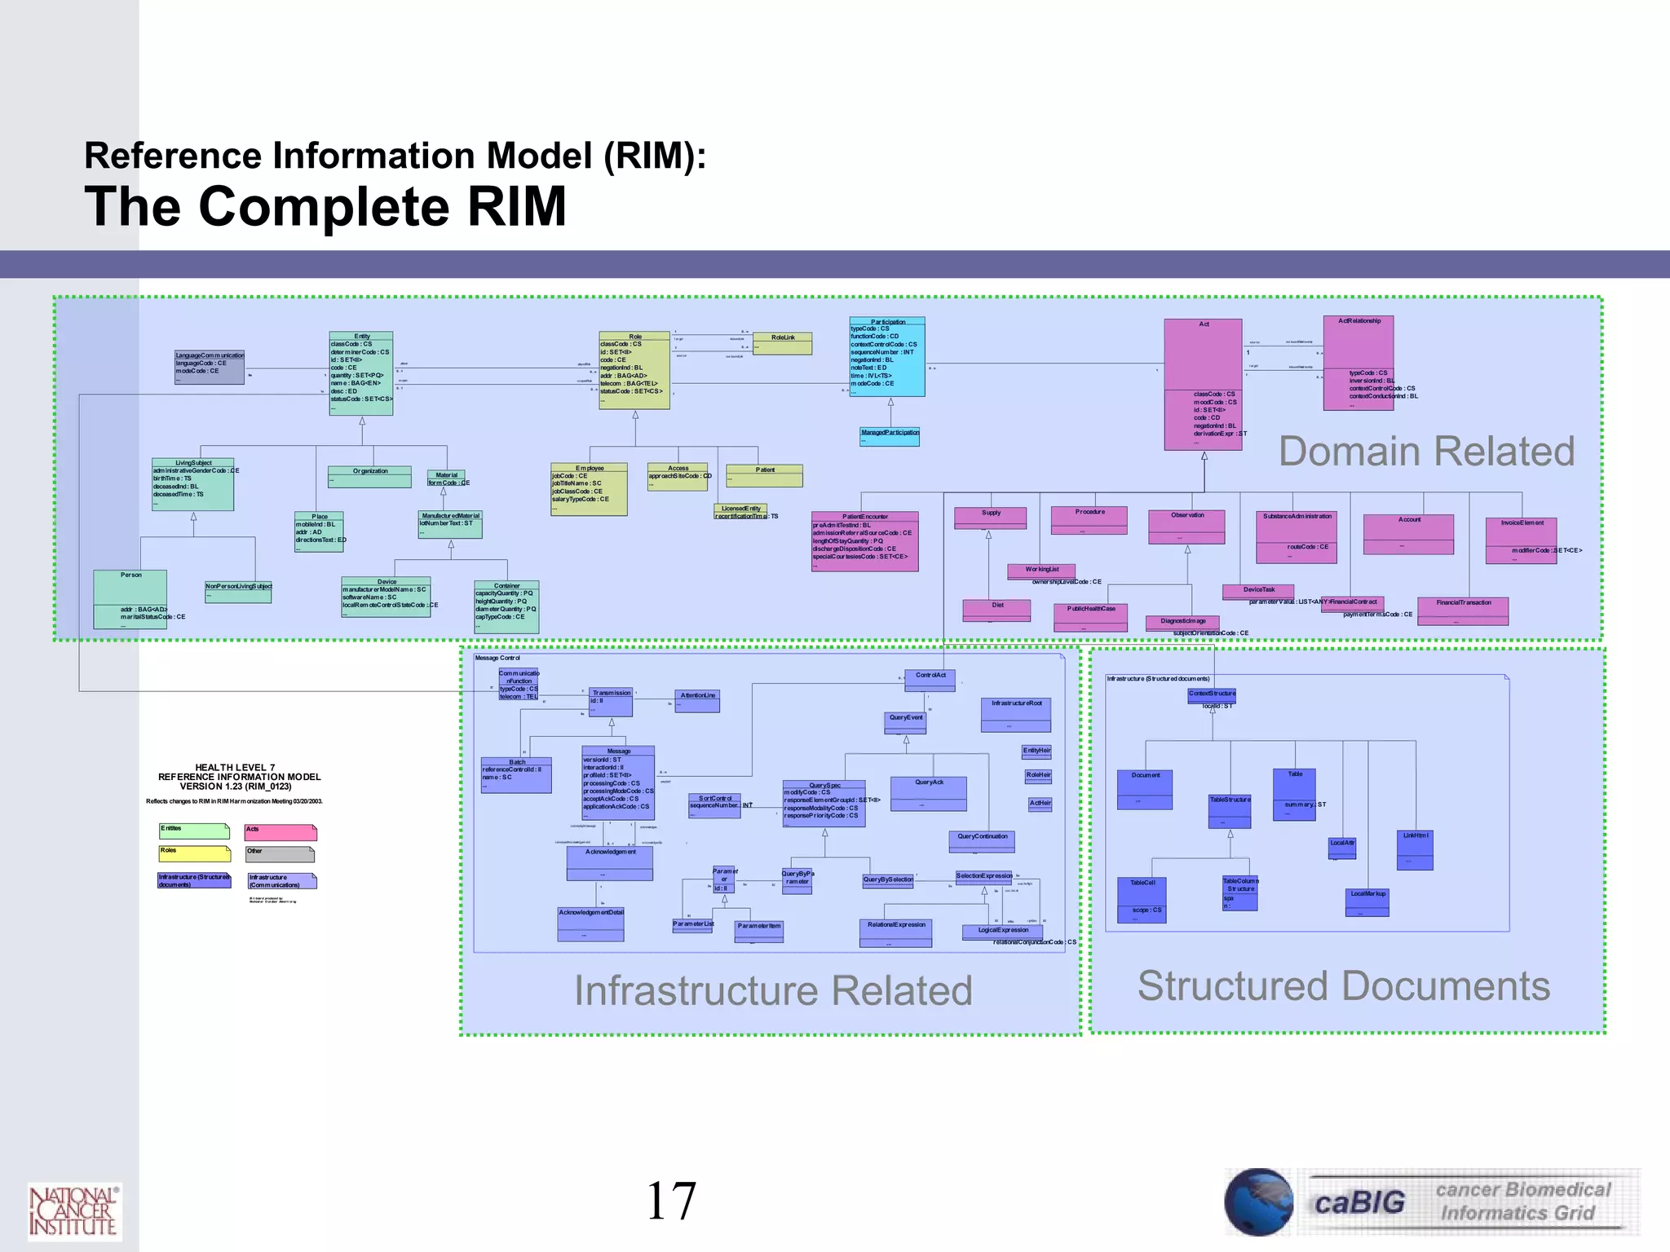Click the Diet class box
1670x1252 pixels.
point(996,610)
